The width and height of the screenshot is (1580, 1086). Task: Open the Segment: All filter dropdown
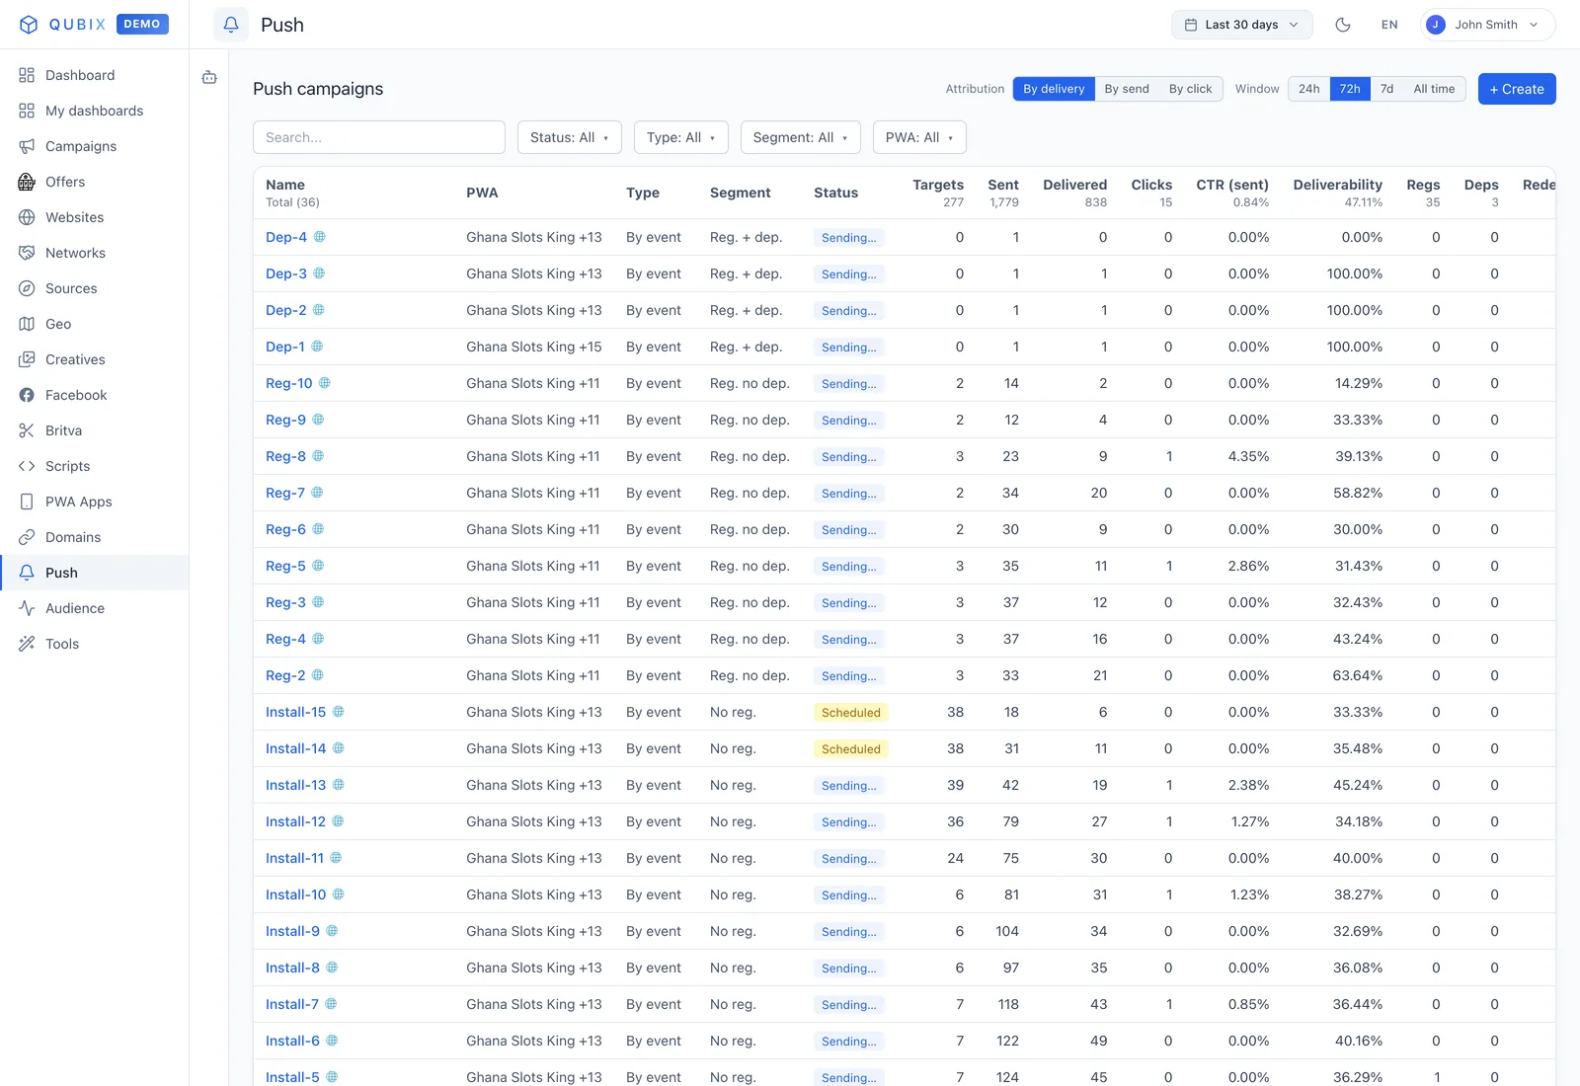click(x=801, y=137)
